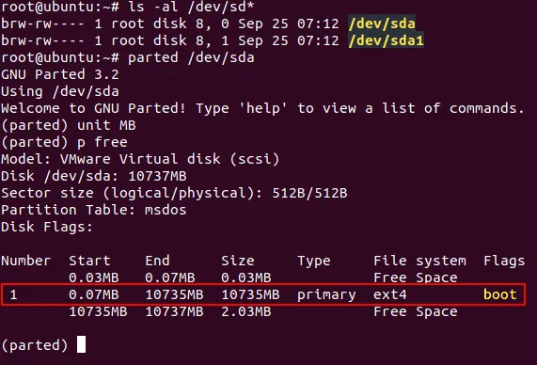Click the End column header

coord(157,261)
